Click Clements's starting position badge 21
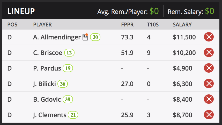This screenshot has width=222, height=125. 73,115
